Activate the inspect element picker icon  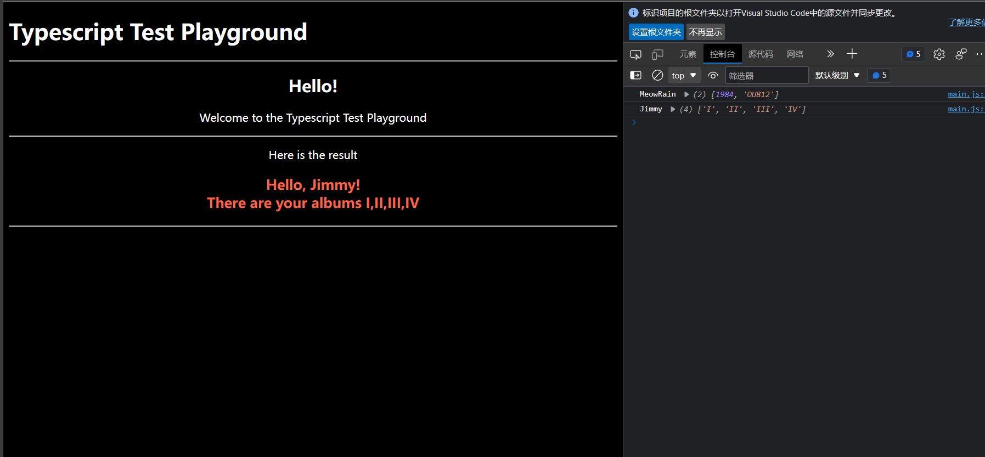pos(635,54)
